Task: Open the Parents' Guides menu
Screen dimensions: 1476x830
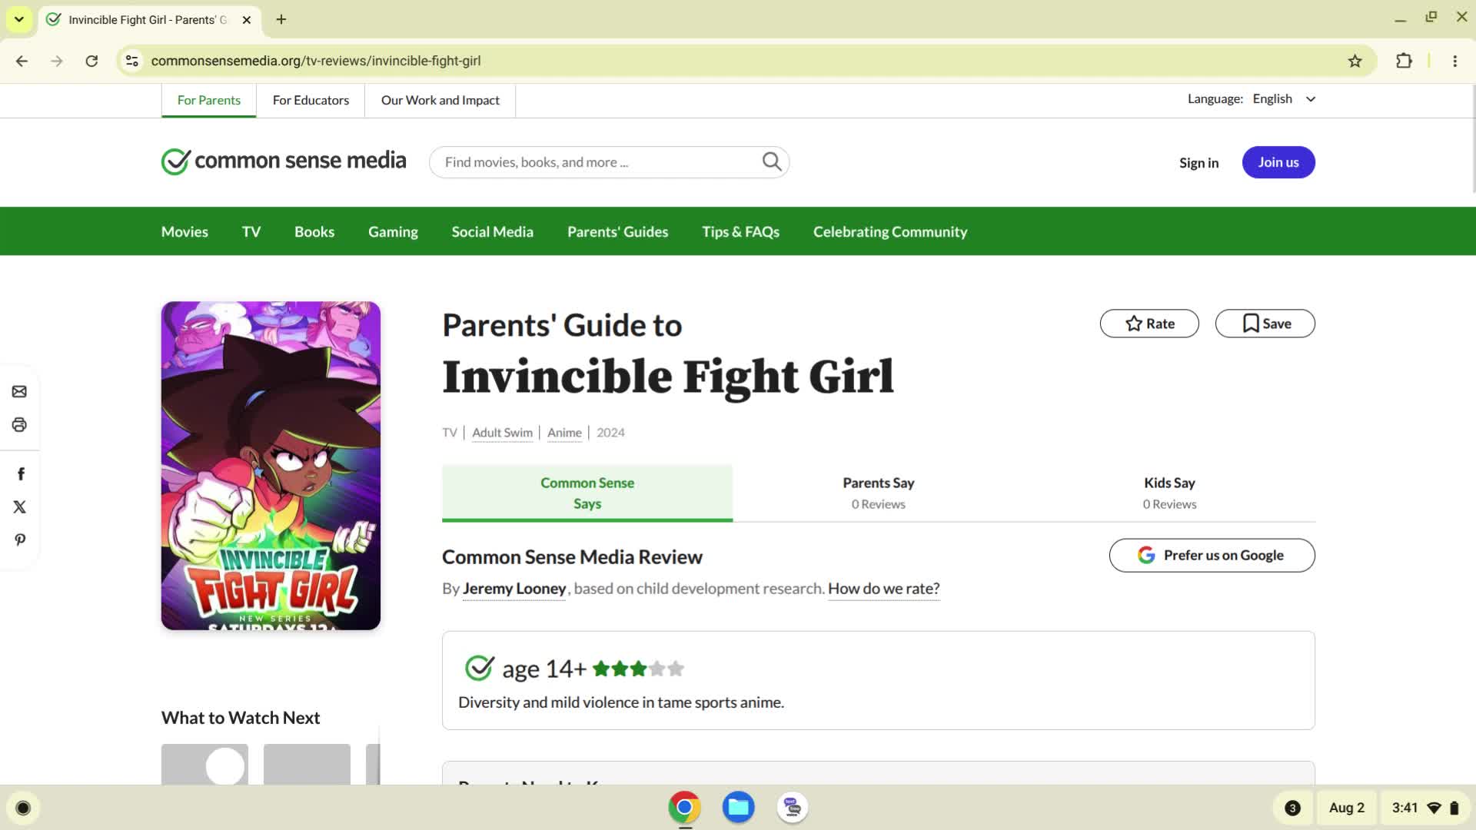Action: [617, 231]
